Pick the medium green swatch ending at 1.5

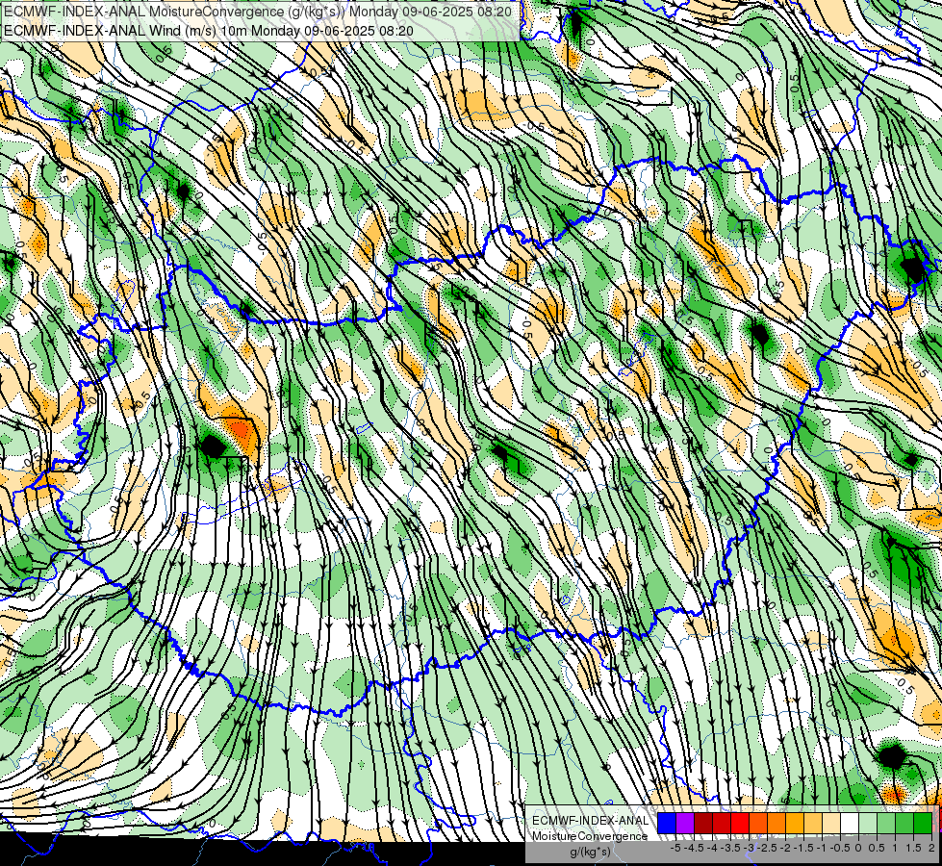point(904,824)
